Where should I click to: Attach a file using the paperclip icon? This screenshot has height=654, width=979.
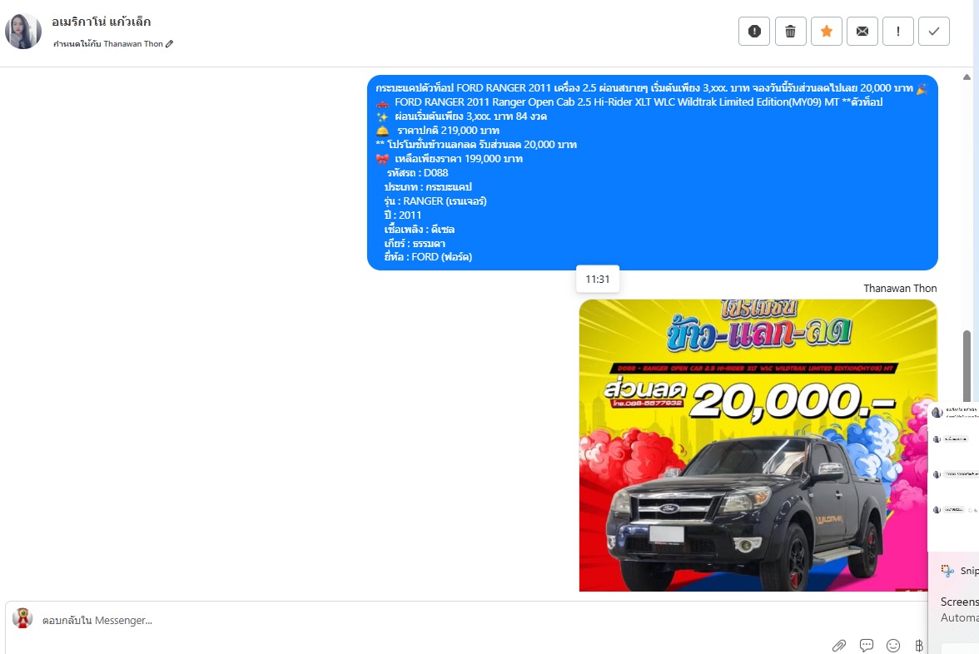click(x=838, y=646)
